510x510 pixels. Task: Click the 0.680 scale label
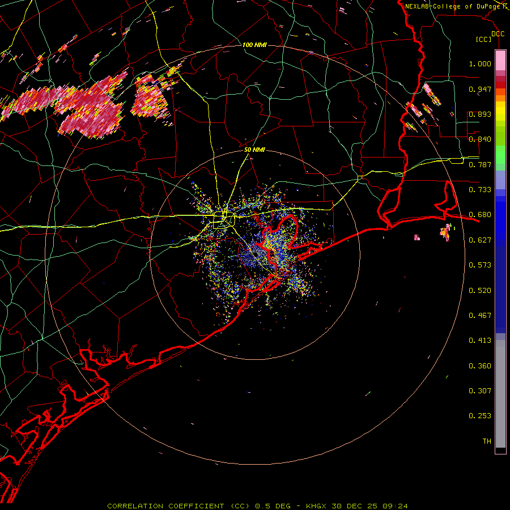click(480, 215)
